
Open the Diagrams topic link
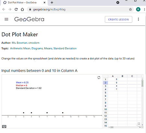pos(37,48)
